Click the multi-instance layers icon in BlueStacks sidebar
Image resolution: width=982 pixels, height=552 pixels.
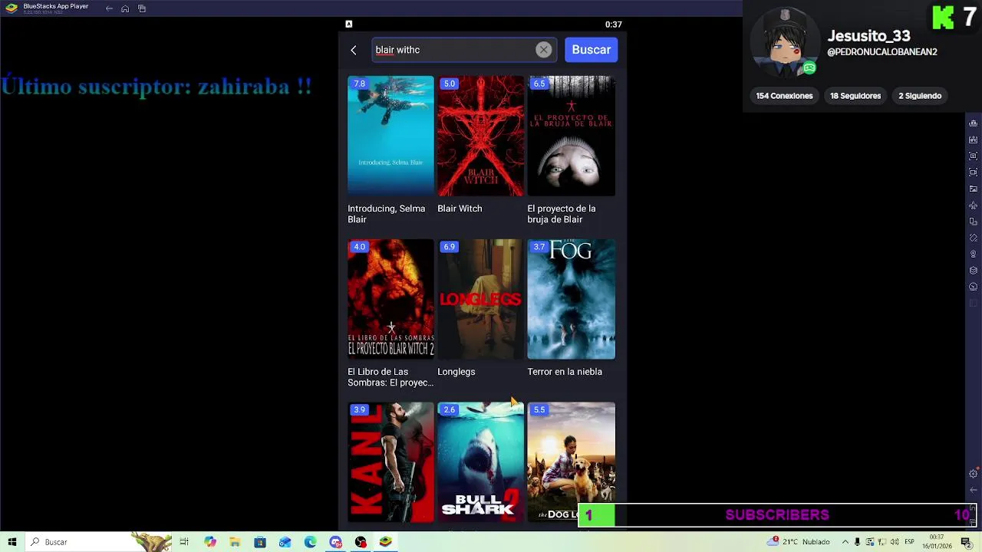(974, 271)
